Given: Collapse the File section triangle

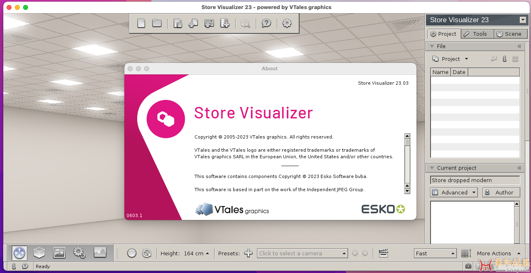Looking at the screenshot, I should click(432, 46).
